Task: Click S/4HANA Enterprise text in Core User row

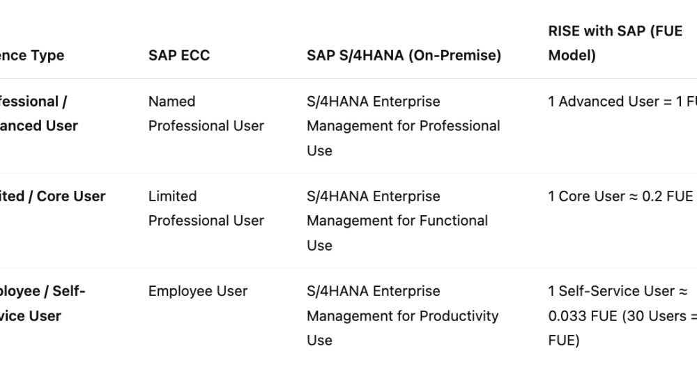Action: point(374,196)
